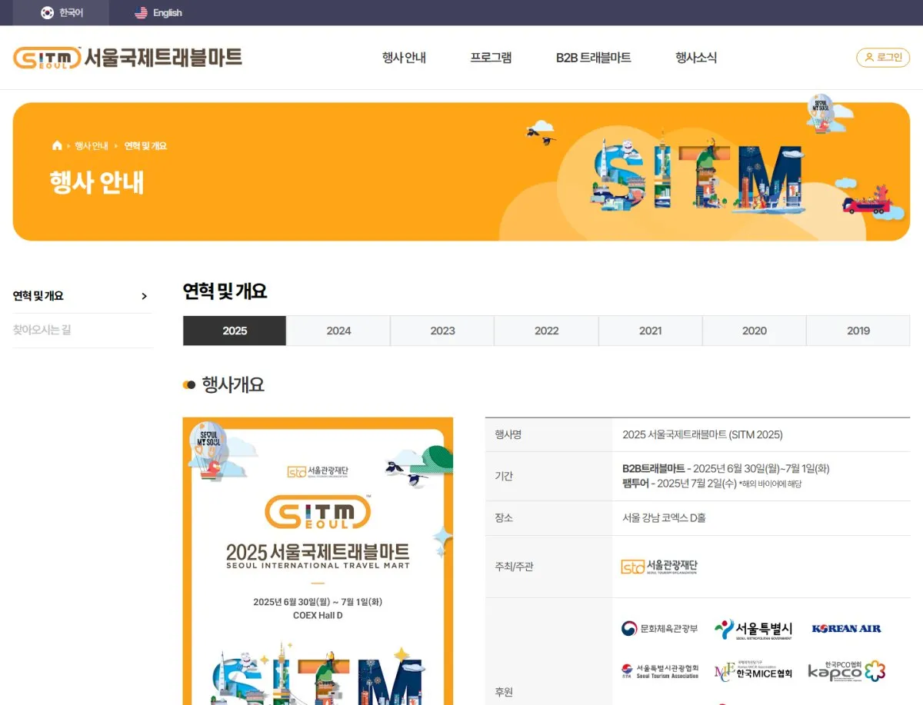The width and height of the screenshot is (923, 705).
Task: Click the 행사개요 section heading
Action: (x=233, y=384)
